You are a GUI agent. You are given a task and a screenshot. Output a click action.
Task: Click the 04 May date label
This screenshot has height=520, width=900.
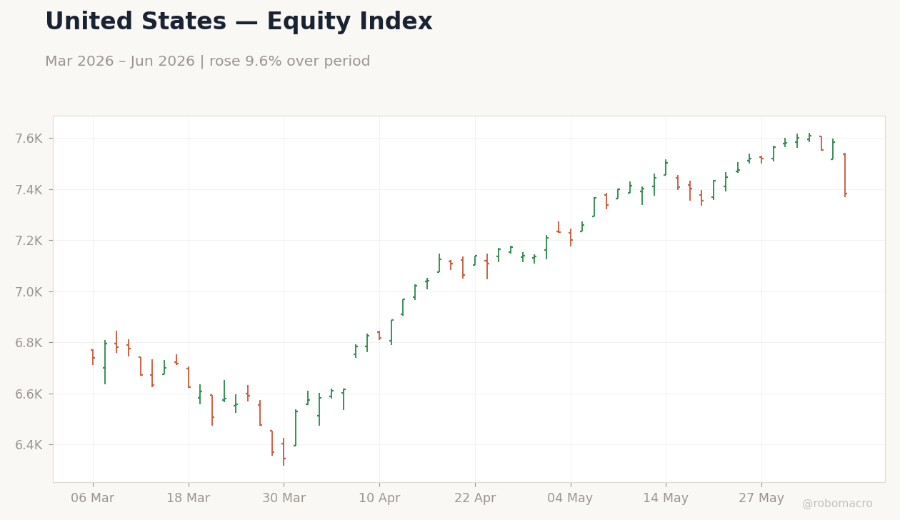tap(570, 499)
